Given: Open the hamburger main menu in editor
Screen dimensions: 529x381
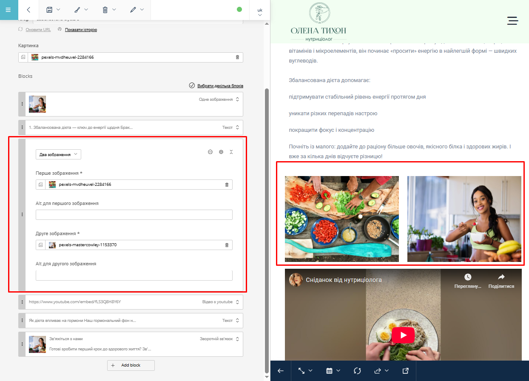Looking at the screenshot, I should [x=8, y=10].
